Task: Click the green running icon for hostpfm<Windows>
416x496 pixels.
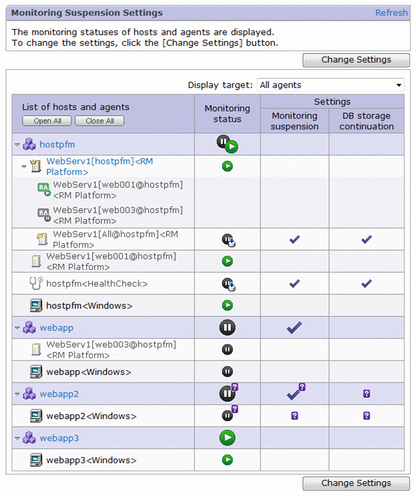Action: point(227,305)
